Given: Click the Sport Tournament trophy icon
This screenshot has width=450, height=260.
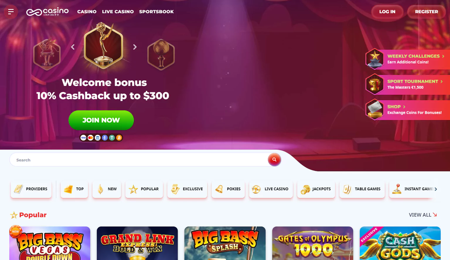Looking at the screenshot, I should pos(374,84).
